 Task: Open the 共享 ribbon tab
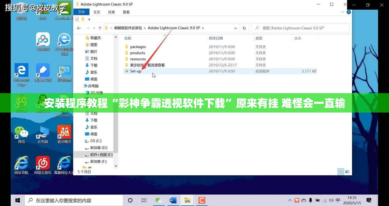(111, 12)
